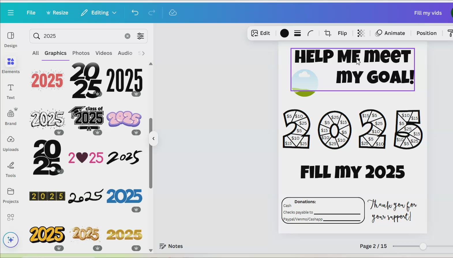Click the Position button
The image size is (453, 258).
[x=426, y=33]
